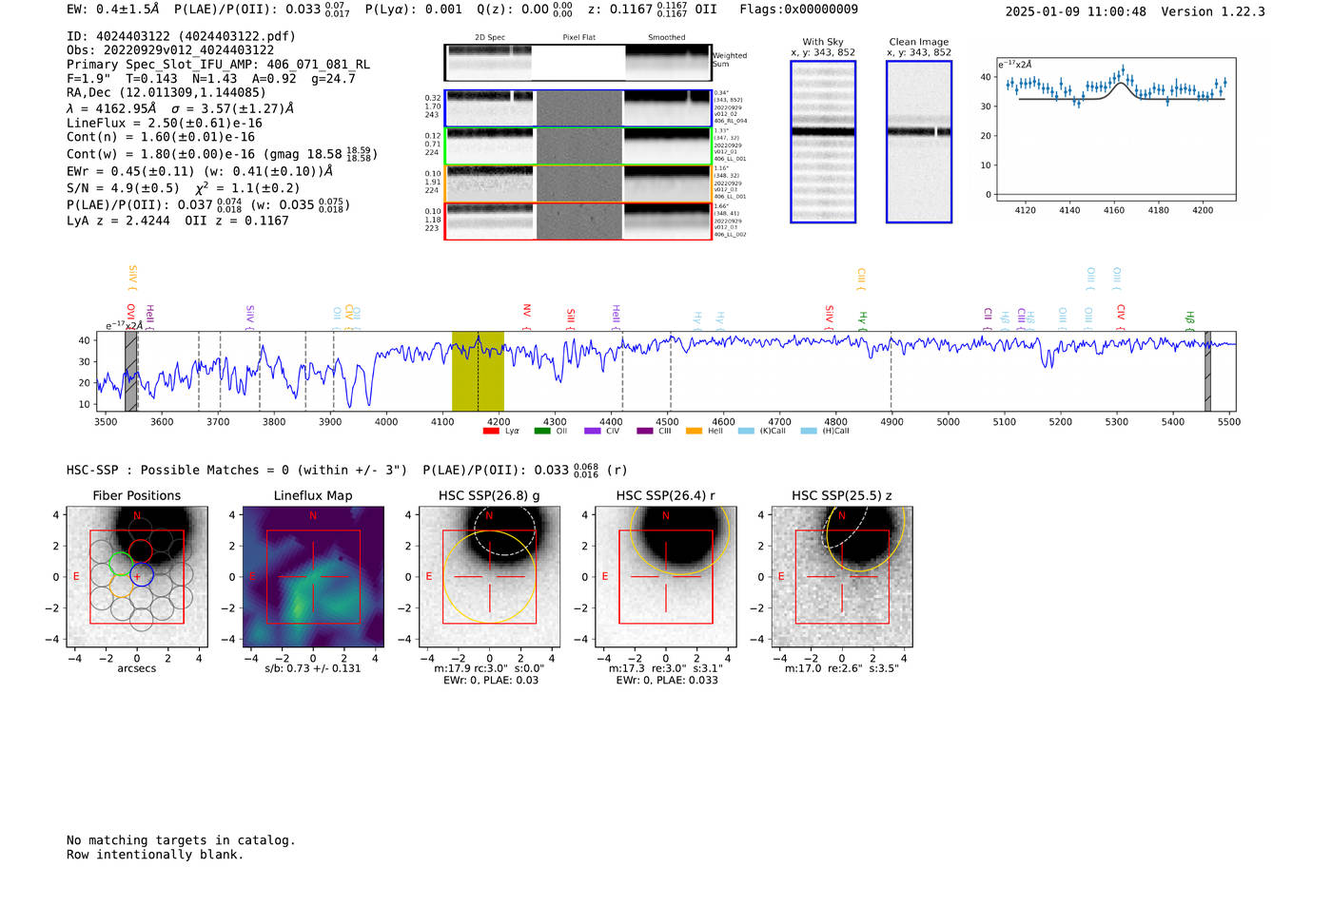This screenshot has height=906, width=1332.
Task: Click the (H)CaII legend swatch
Action: tap(809, 432)
